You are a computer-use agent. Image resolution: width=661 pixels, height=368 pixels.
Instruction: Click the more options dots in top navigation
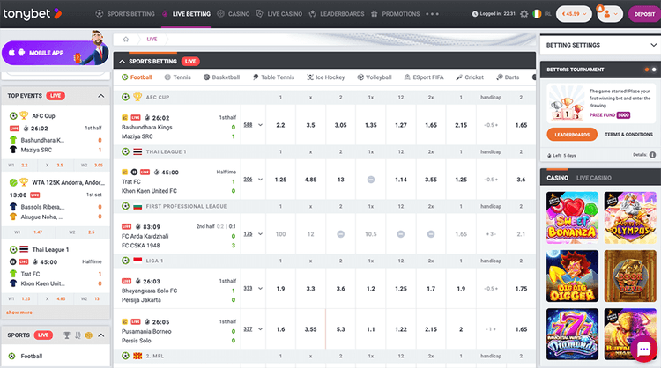pos(432,14)
